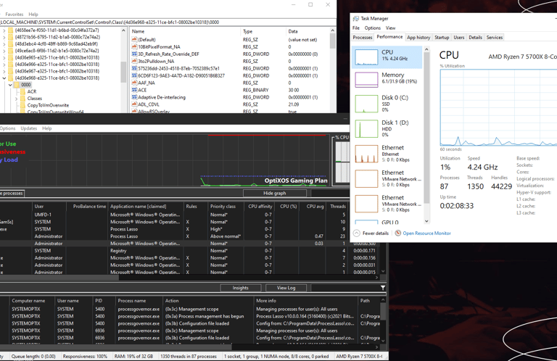Click Task Manager sidebar scroll down arrow
Viewport: 557px width, 361px height.
(426, 221)
